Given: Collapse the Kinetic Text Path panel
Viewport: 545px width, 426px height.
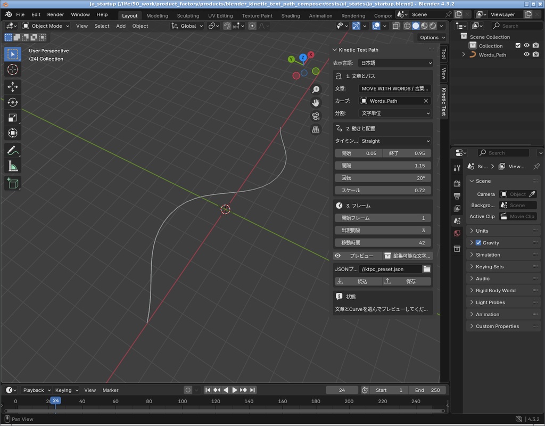Looking at the screenshot, I should (335, 50).
